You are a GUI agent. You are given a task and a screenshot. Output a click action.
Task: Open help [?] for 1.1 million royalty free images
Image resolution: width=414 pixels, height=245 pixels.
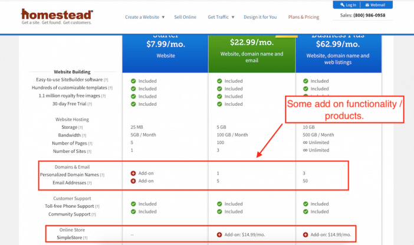pos(104,96)
